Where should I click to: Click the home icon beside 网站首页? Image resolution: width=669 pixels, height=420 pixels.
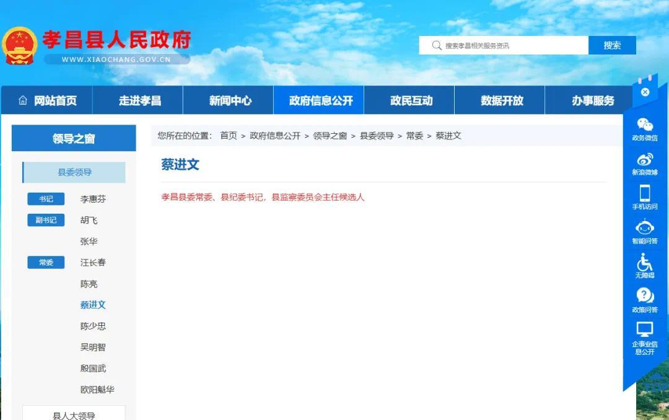(x=22, y=99)
